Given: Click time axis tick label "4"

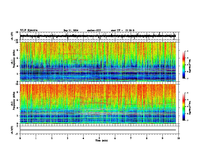Looking at the screenshot, I should coord(83,138).
